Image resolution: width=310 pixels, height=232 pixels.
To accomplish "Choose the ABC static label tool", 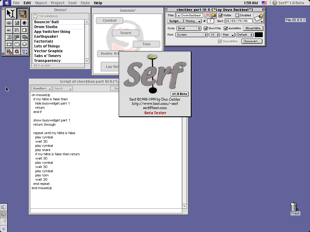I will [9, 30].
